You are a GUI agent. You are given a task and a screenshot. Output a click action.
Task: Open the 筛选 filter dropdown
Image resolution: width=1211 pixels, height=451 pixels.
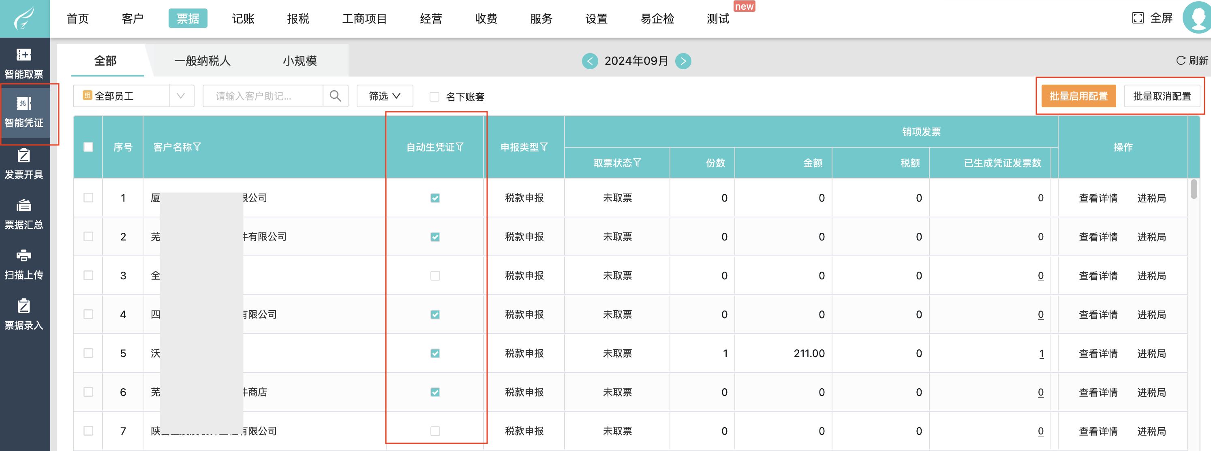385,96
